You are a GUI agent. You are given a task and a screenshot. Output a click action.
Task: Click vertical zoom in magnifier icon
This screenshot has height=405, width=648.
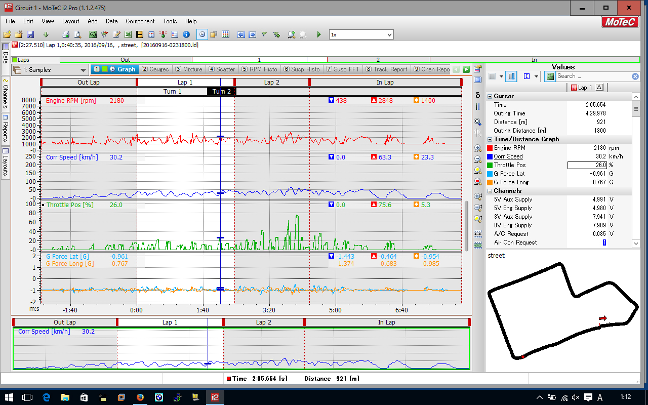(478, 196)
